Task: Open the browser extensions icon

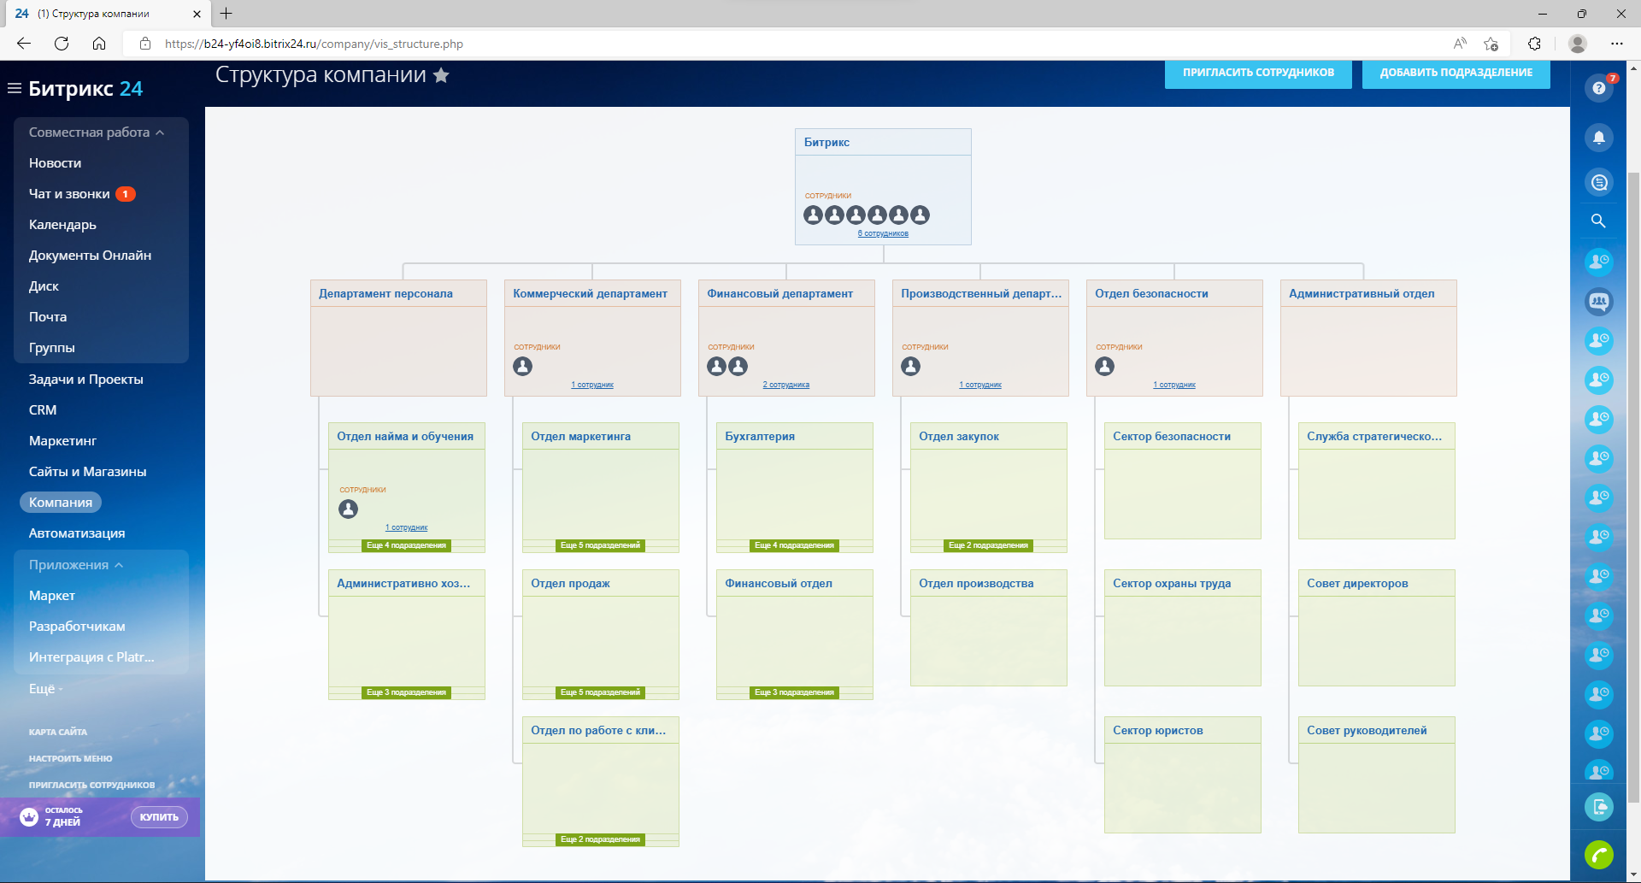Action: (1535, 44)
